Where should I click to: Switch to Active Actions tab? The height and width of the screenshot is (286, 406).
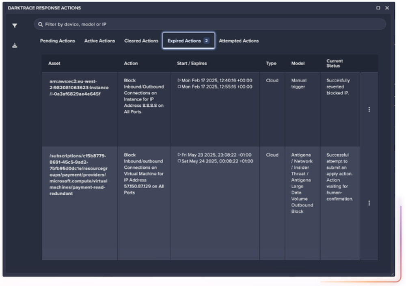pyautogui.click(x=100, y=41)
